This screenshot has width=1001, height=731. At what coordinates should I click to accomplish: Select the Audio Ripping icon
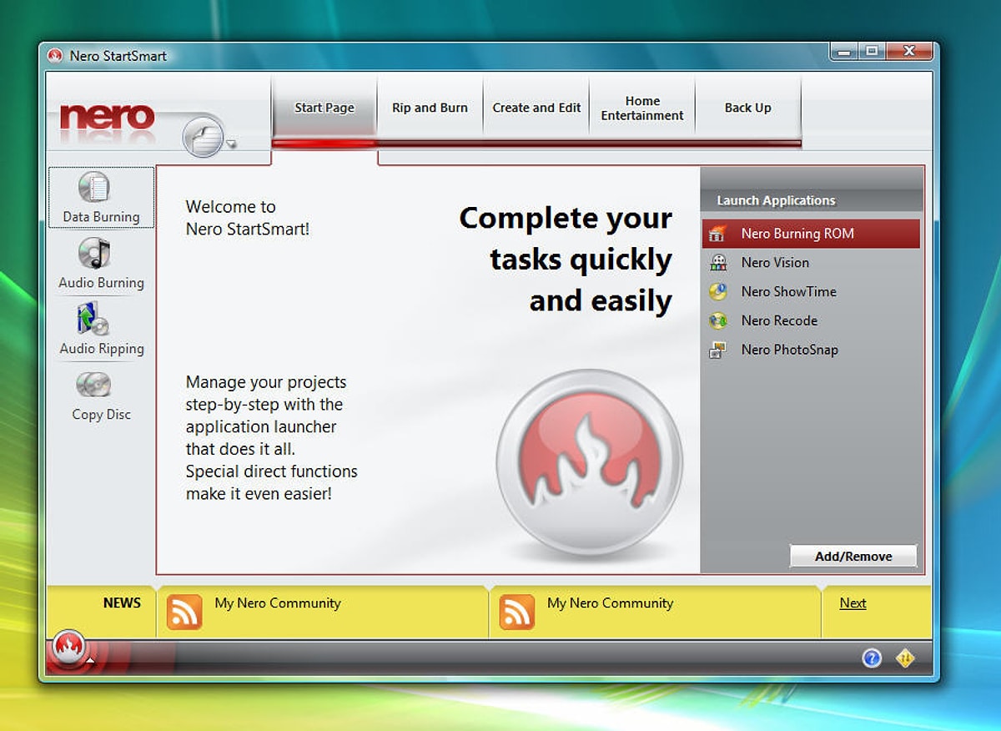93,320
